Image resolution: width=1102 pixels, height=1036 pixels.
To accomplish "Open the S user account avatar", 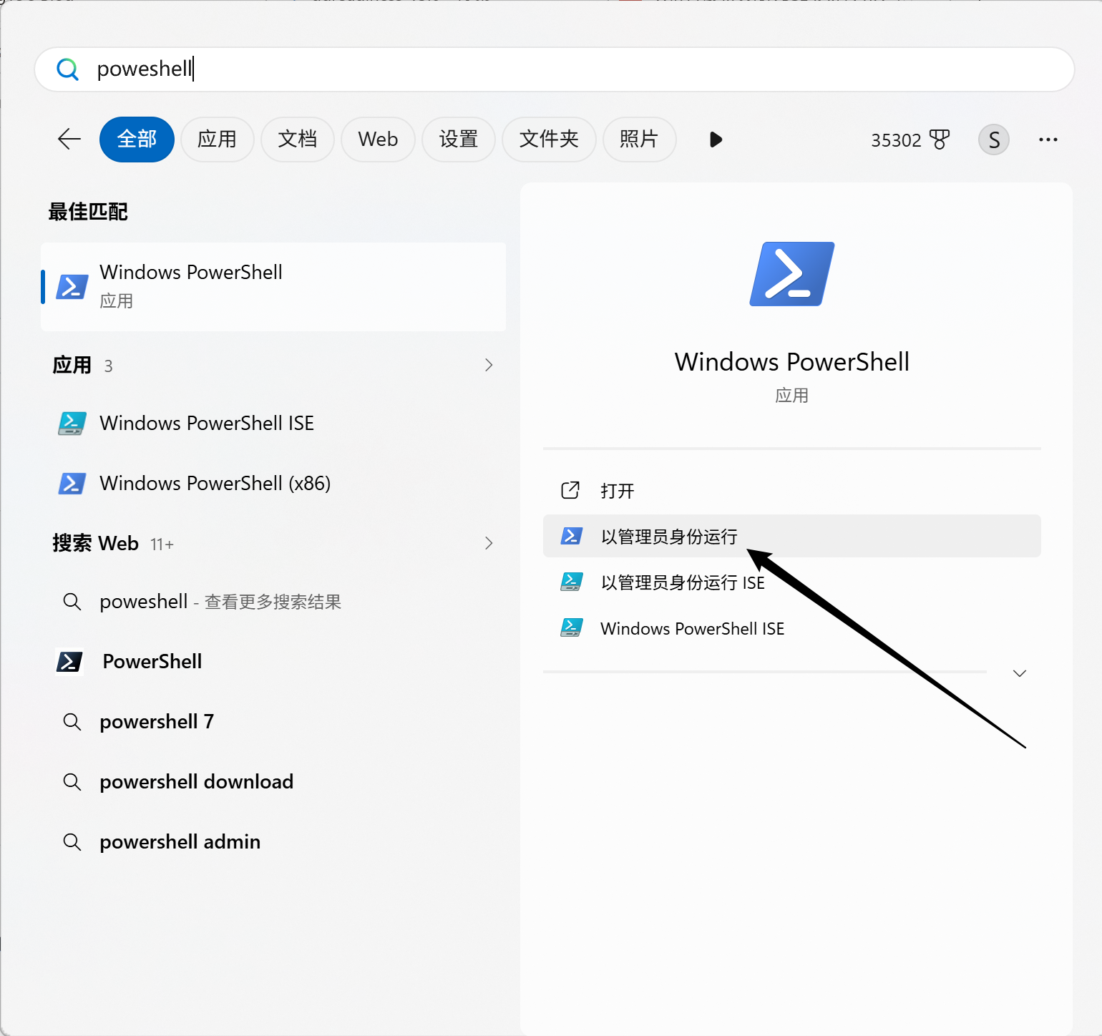I will 994,140.
